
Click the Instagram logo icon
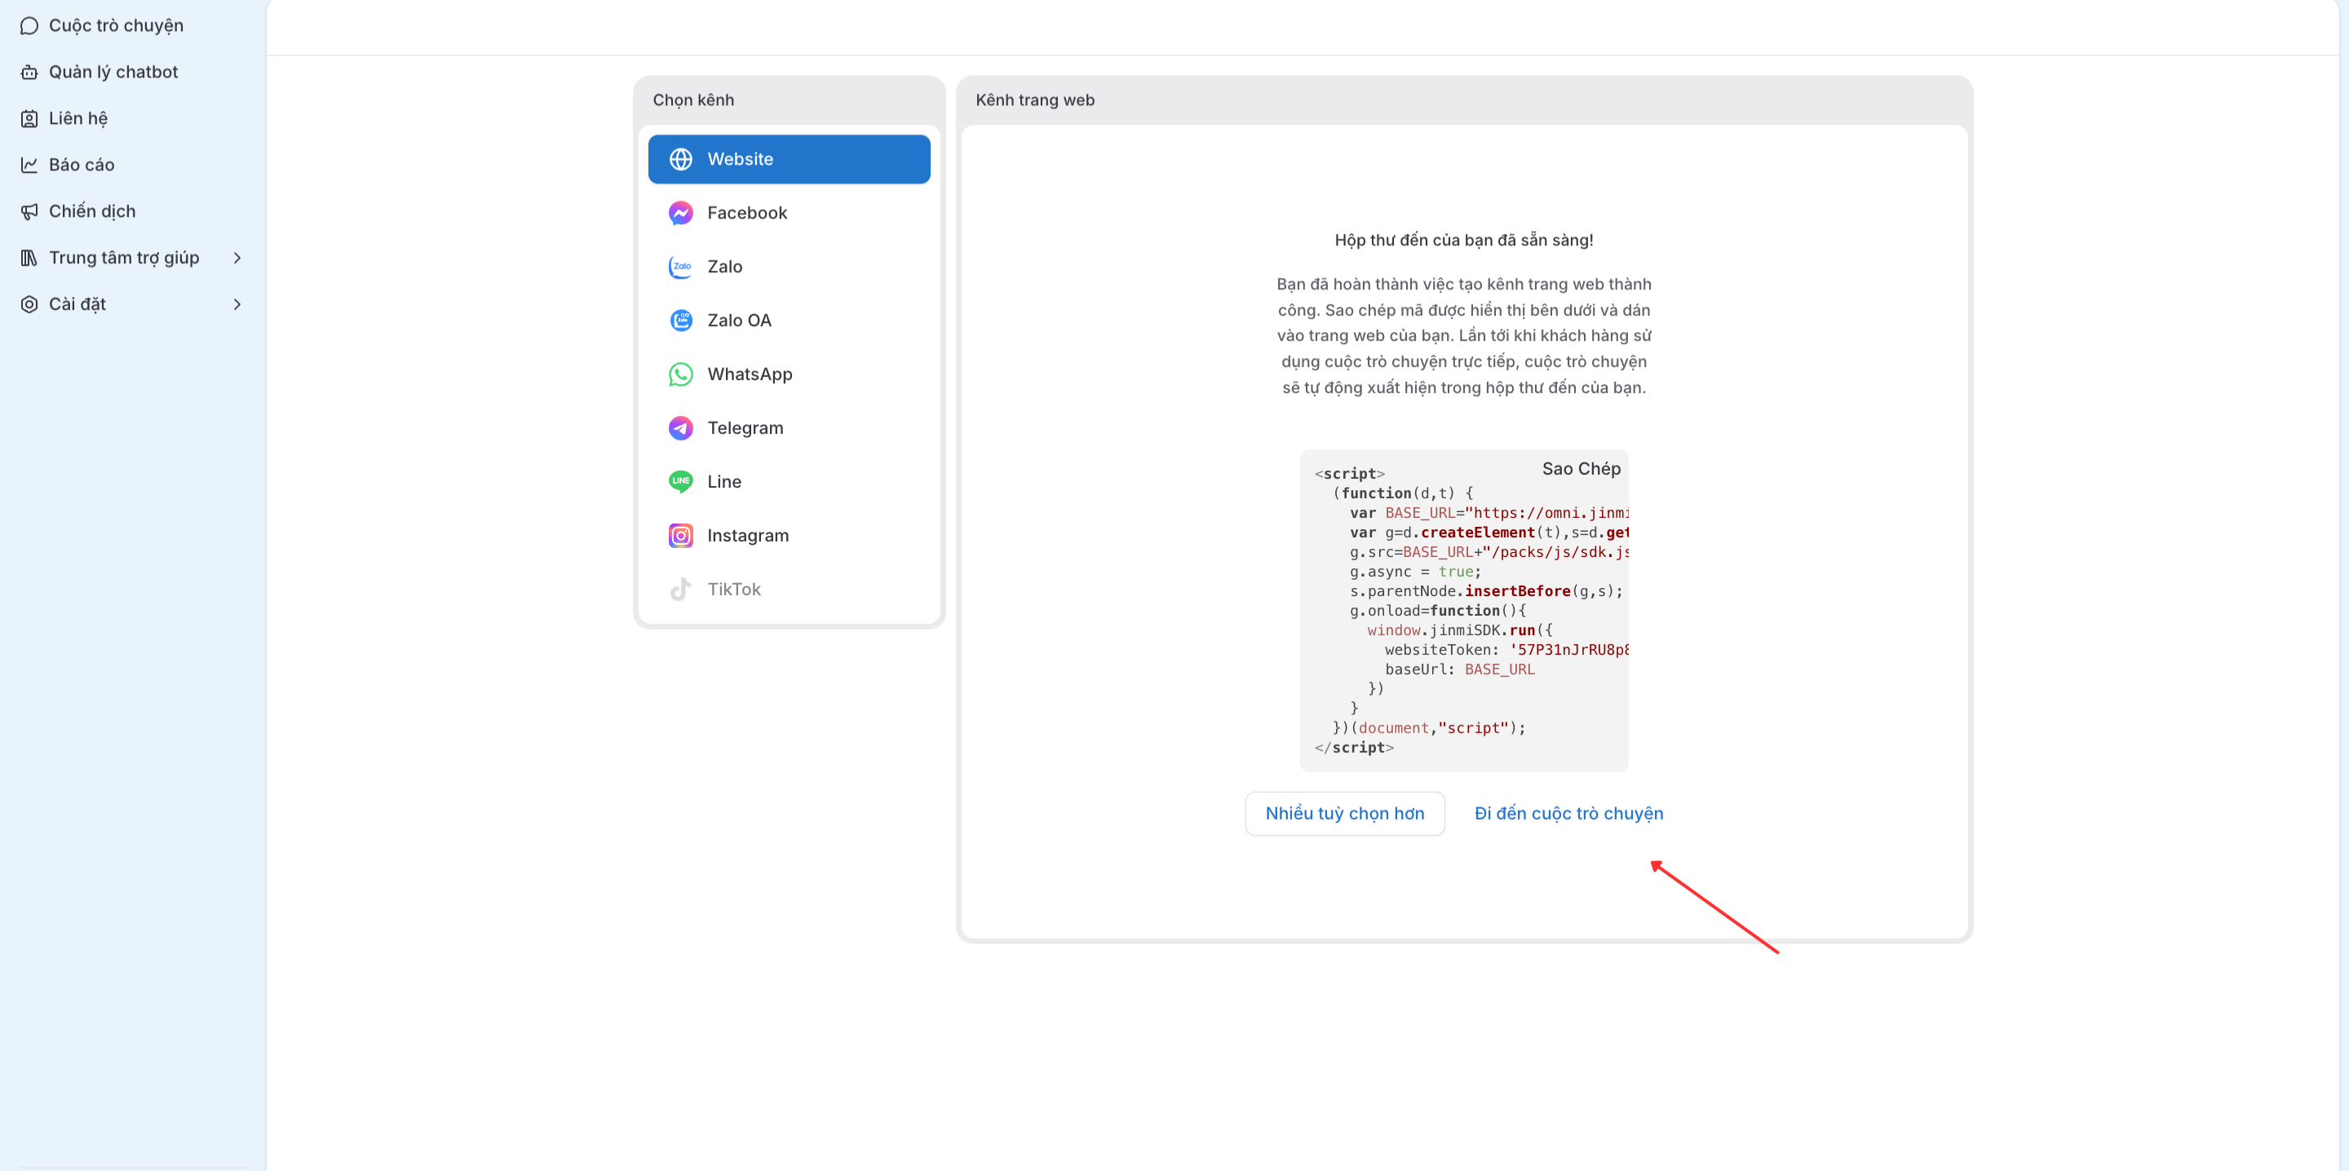680,537
